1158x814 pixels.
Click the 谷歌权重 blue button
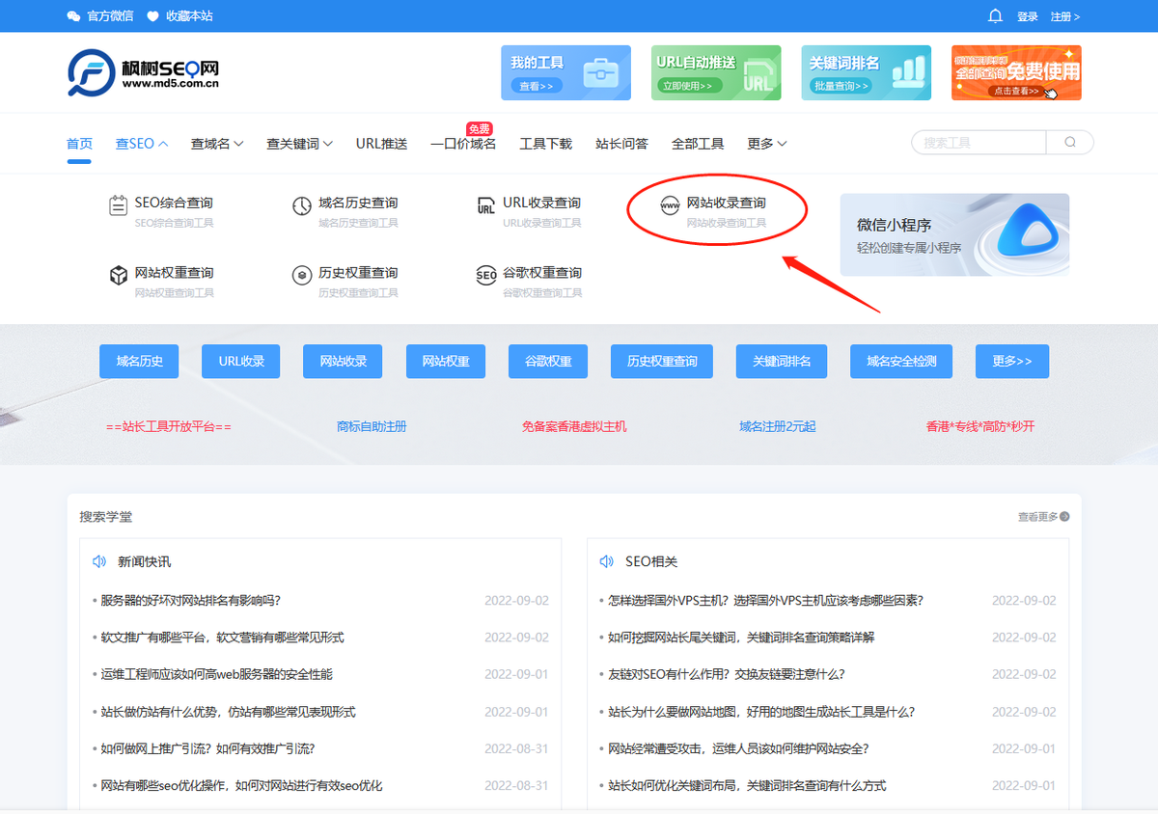click(x=548, y=361)
